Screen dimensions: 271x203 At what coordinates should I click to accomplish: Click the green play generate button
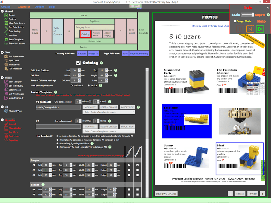point(260,29)
